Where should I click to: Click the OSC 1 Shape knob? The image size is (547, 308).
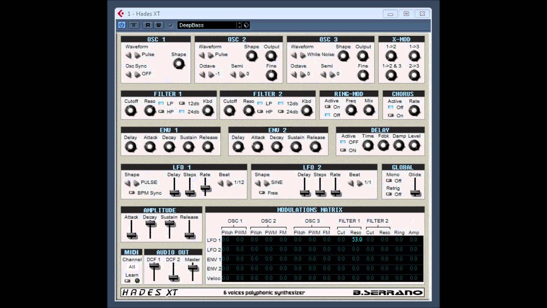click(x=179, y=64)
